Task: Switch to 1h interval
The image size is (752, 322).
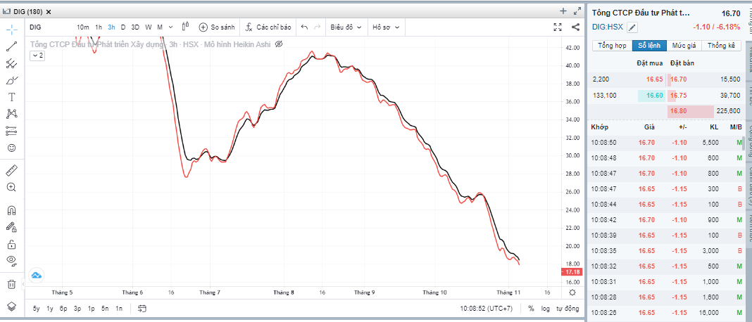Action: coord(99,27)
